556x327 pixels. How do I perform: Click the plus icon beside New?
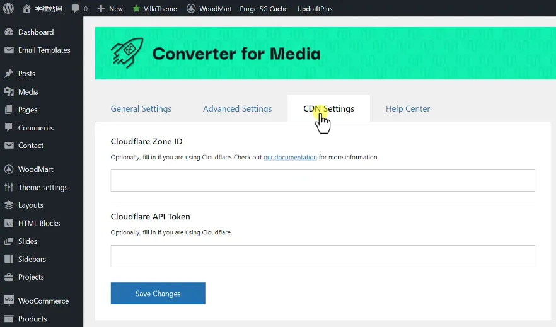point(101,8)
